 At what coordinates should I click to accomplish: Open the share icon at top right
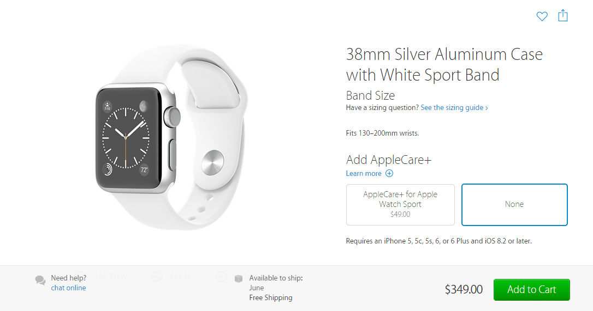click(x=563, y=15)
